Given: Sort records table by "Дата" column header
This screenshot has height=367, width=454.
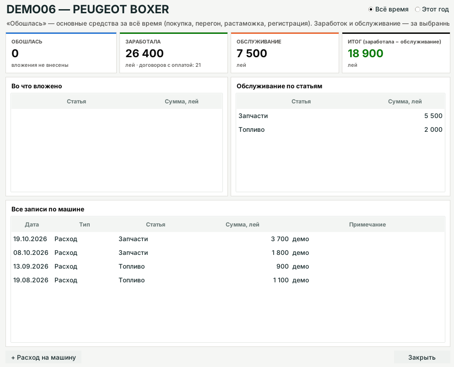Looking at the screenshot, I should click(x=32, y=225).
